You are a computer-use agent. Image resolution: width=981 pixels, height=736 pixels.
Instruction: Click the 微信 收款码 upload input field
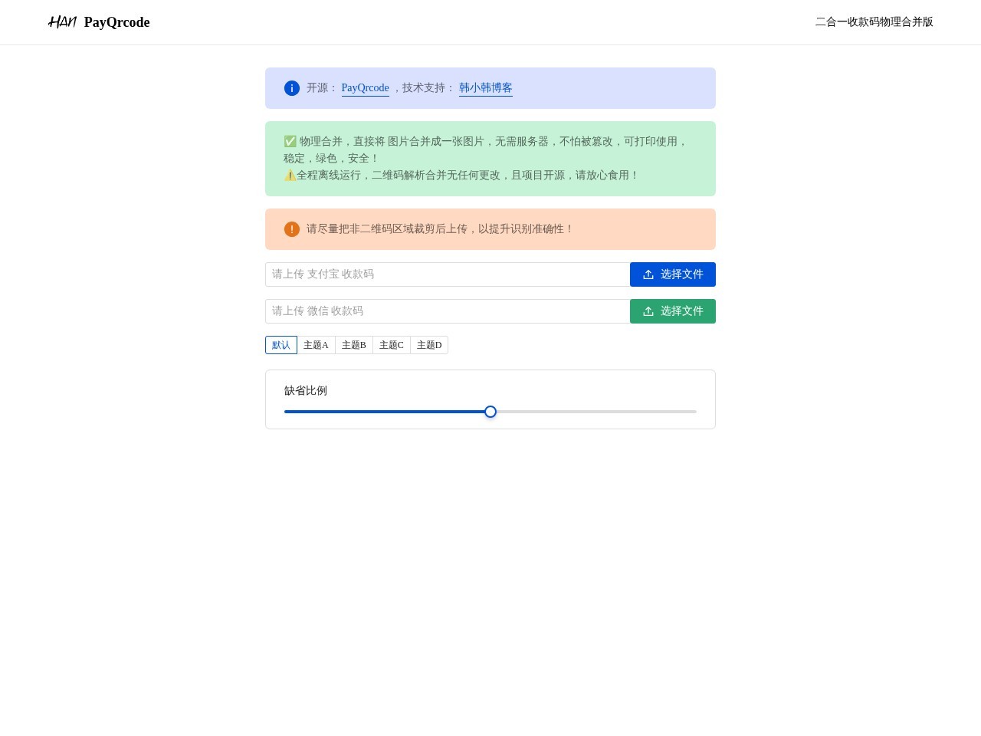coord(448,311)
